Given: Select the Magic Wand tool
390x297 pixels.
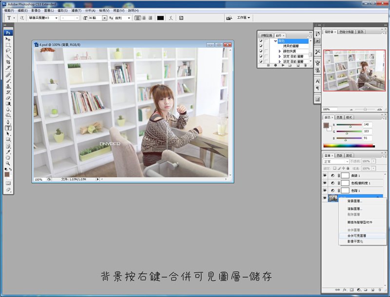Looking at the screenshot, I should [8, 56].
